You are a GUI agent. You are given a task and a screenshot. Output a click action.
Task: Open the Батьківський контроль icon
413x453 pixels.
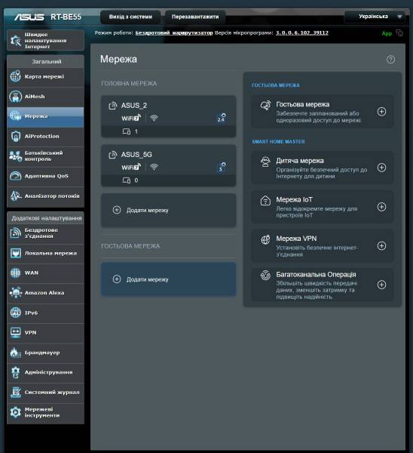(x=15, y=156)
